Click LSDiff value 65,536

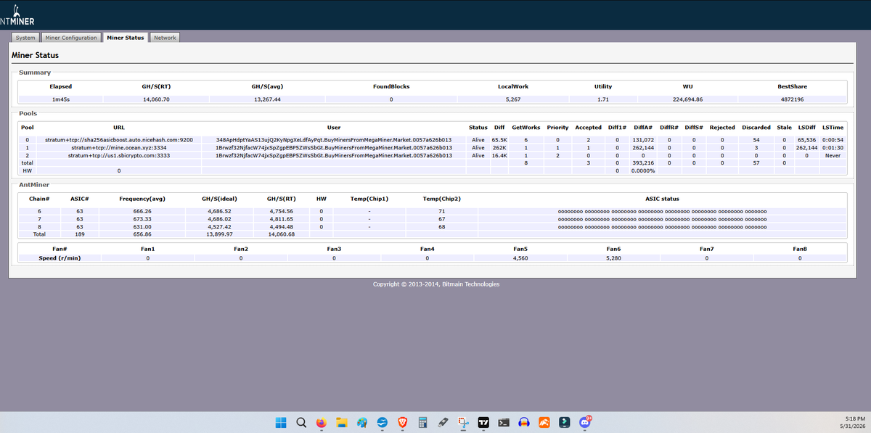[x=806, y=139]
